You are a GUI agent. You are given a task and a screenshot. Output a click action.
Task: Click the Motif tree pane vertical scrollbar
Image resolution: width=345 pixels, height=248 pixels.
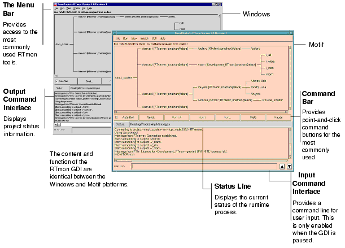[x=290, y=78]
